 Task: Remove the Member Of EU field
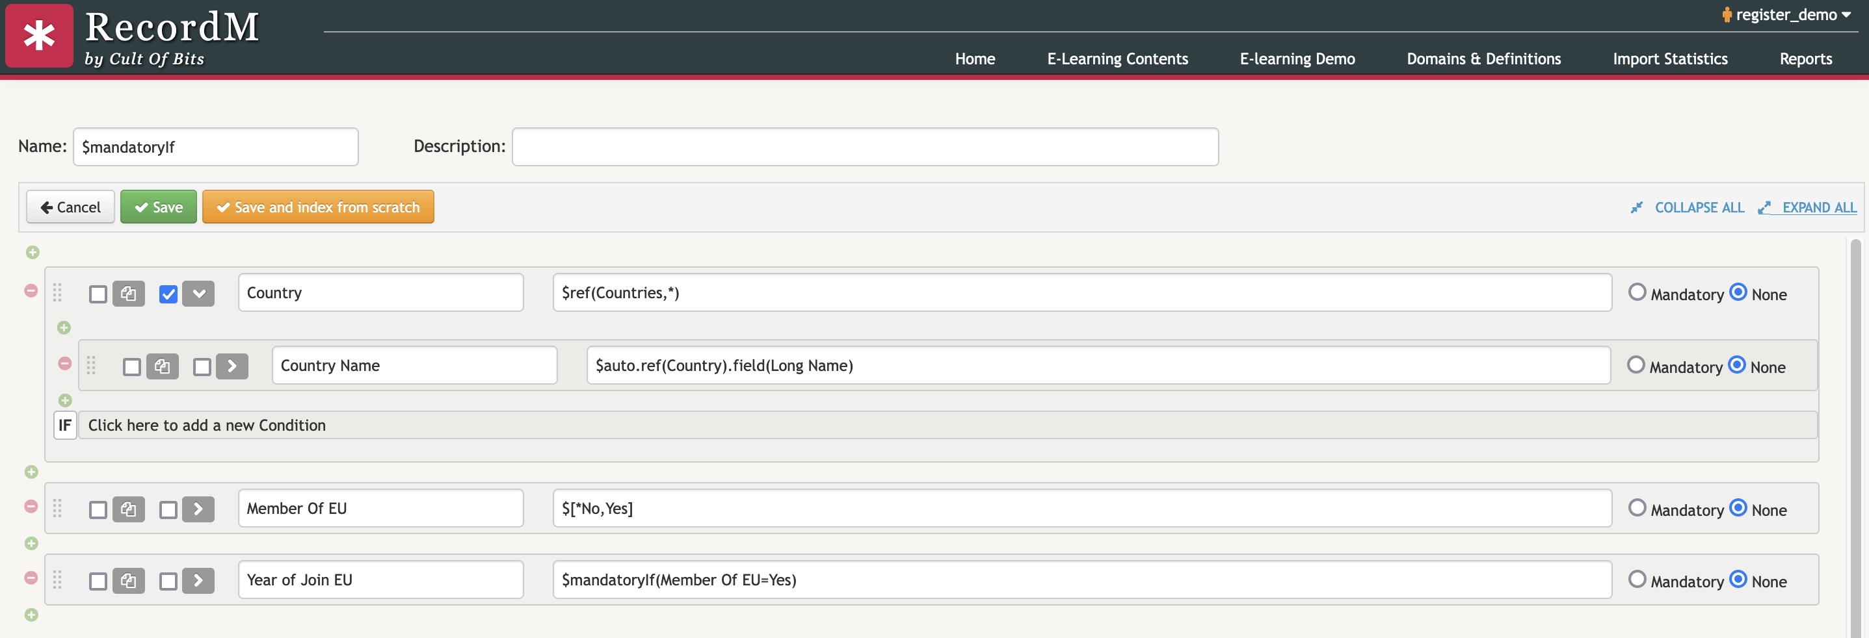(x=31, y=506)
